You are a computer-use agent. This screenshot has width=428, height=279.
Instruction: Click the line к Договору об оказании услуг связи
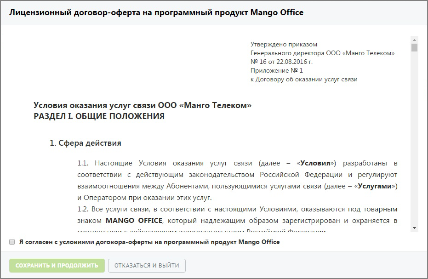tap(304, 80)
